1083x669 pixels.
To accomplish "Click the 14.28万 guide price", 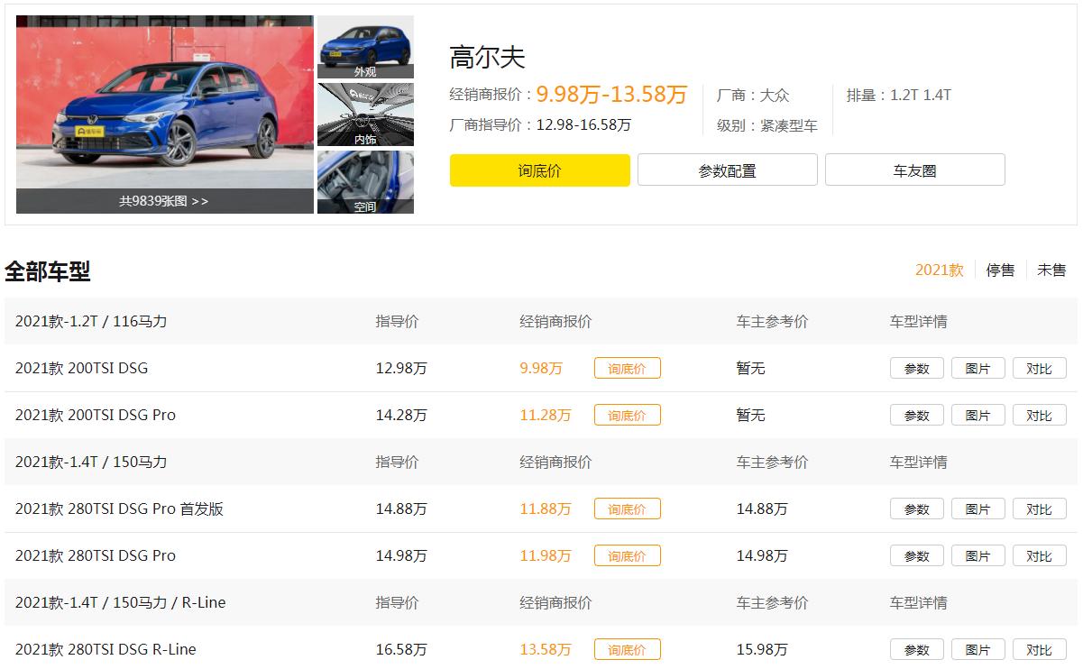I will click(x=401, y=415).
